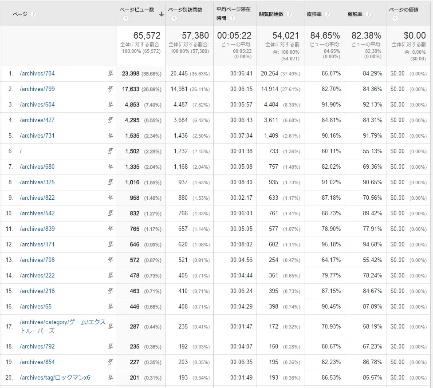The image size is (433, 388).
Task: Click the external link icon for /archives/799
Action: [110, 89]
